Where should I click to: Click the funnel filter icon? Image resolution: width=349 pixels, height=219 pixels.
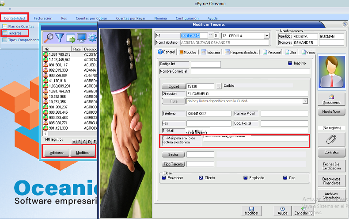[x=60, y=38]
